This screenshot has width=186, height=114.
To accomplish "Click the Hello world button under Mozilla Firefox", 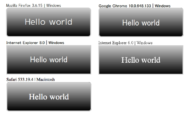I will (49, 22).
